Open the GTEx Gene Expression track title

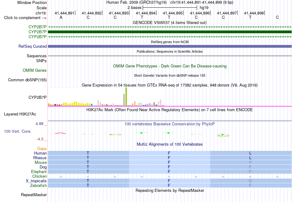[170, 85]
